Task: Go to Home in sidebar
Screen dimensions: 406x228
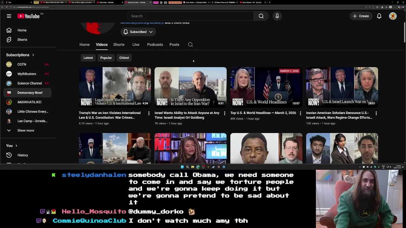Action: click(28, 30)
